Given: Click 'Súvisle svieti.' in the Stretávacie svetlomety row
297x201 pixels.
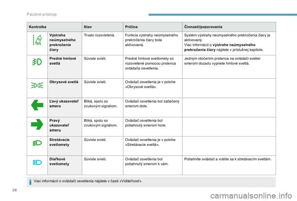Looking at the screenshot, I should 95,140.
